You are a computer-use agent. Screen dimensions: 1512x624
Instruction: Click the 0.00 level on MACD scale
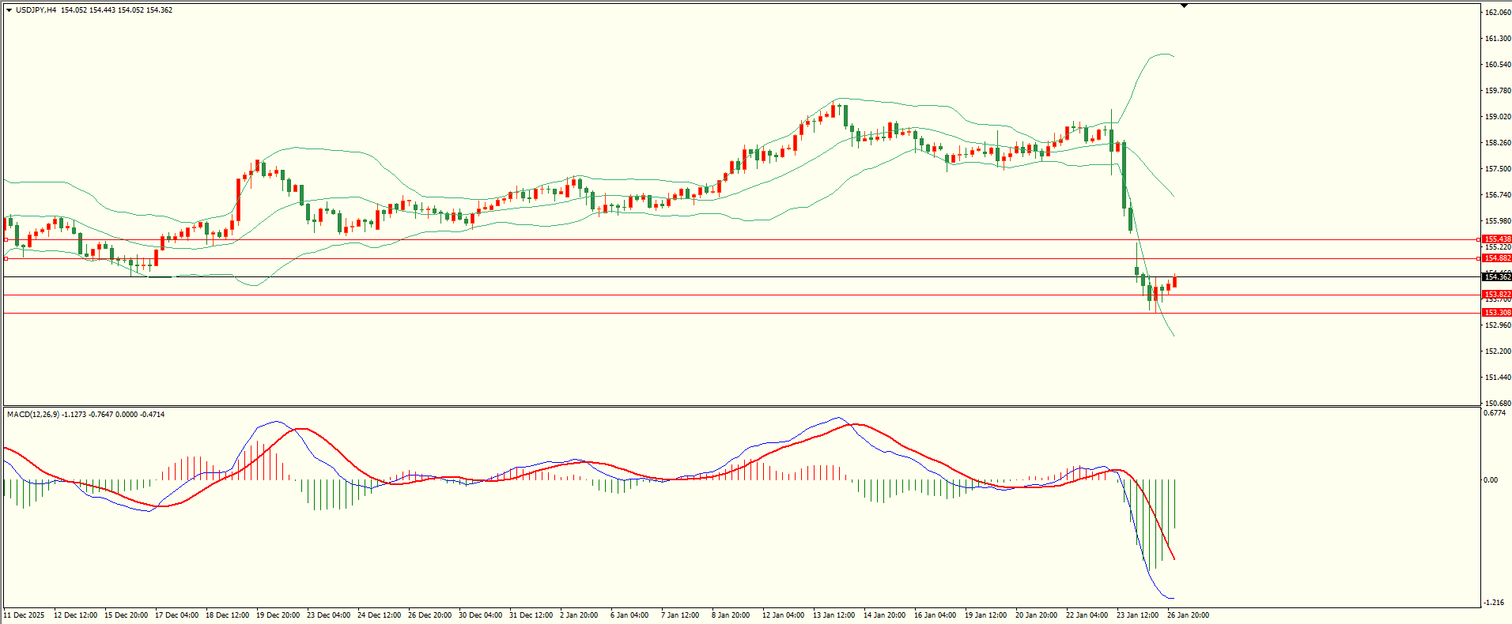point(1490,480)
